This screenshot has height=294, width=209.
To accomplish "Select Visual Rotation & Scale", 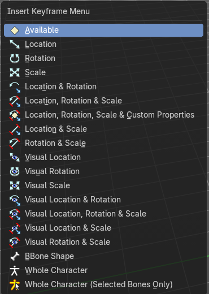I will (103, 242).
